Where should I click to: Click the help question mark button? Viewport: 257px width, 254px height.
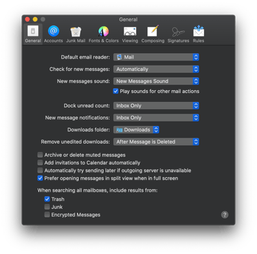225,215
